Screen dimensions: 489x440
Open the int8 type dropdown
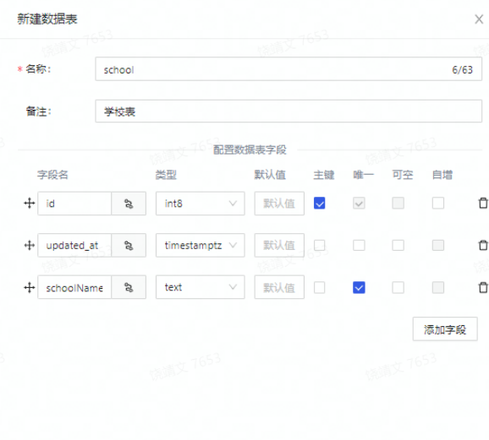click(x=201, y=204)
